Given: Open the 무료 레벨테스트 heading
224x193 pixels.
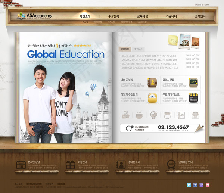Looking at the screenshot, I should tap(171, 94).
